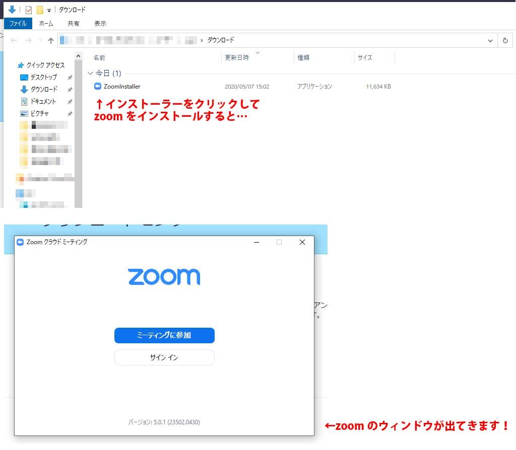Open the ファイル menu tab

coord(18,24)
